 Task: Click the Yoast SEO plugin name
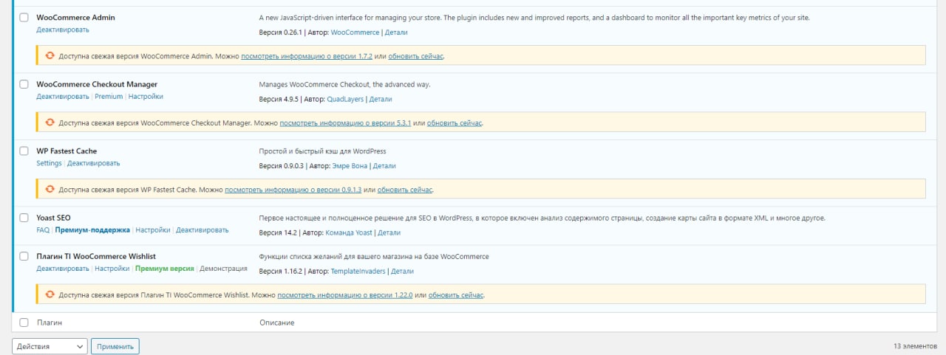pyautogui.click(x=53, y=218)
